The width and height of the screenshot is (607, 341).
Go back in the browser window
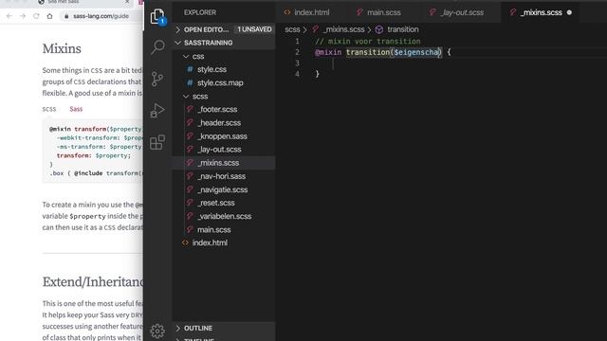click(9, 16)
